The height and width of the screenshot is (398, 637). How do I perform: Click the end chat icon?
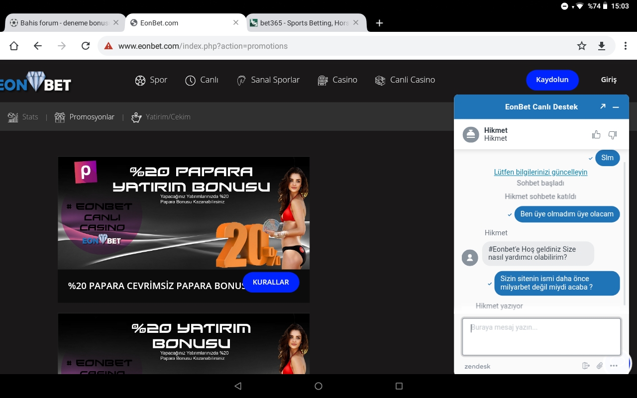(586, 366)
